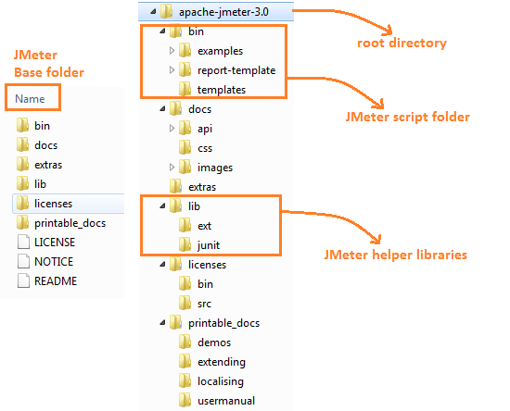Screen dimensions: 510x411
Task: Click bin folder icon in Name list
Action: (x=23, y=125)
